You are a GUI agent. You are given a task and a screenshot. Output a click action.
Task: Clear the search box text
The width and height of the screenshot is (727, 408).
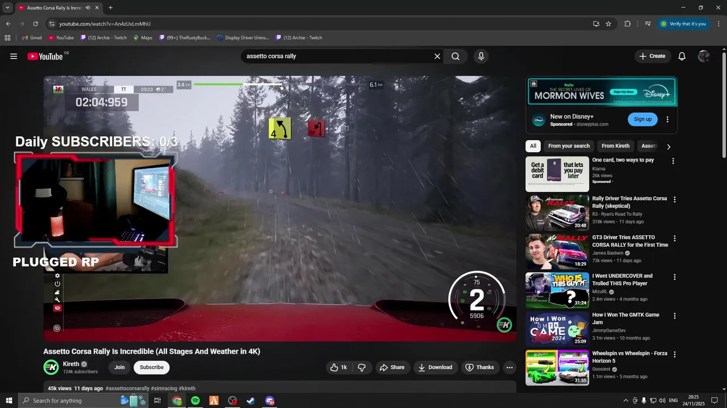(x=437, y=56)
